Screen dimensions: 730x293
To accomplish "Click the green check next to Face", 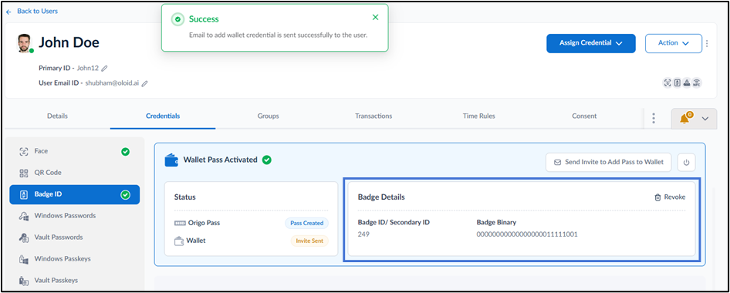I will [x=125, y=152].
